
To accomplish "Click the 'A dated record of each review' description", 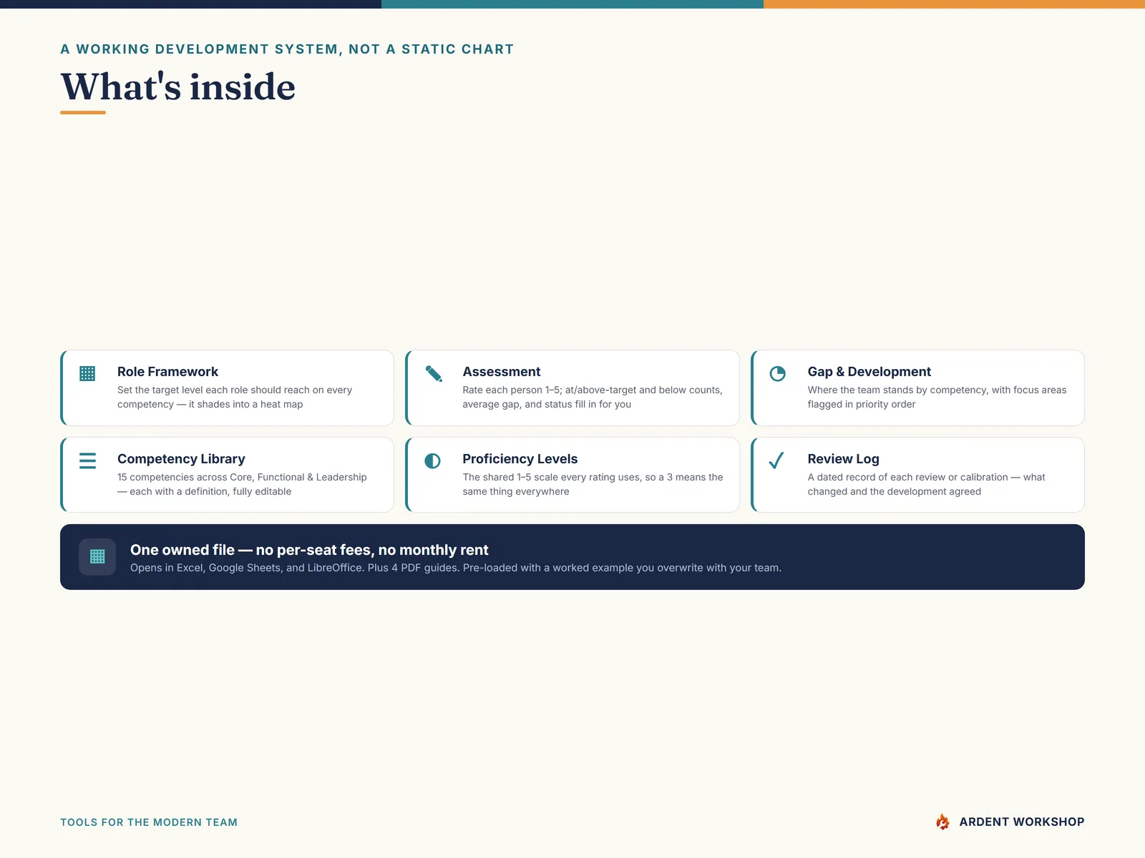I will tap(926, 484).
